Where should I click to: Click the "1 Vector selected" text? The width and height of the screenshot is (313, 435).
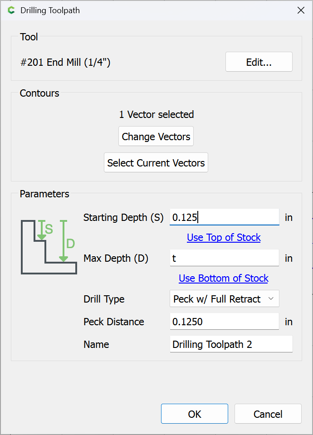click(156, 114)
